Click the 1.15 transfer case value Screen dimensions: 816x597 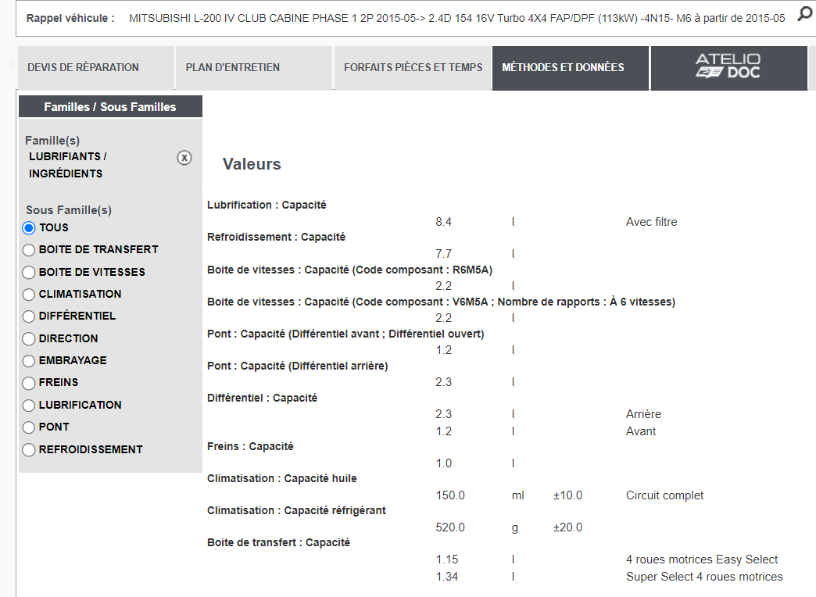(447, 559)
